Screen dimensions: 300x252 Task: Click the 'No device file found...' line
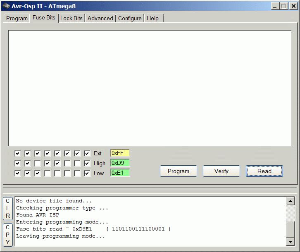pyautogui.click(x=54, y=201)
